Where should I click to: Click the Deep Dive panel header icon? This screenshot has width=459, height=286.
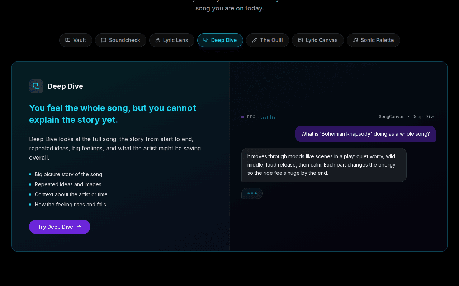(36, 86)
